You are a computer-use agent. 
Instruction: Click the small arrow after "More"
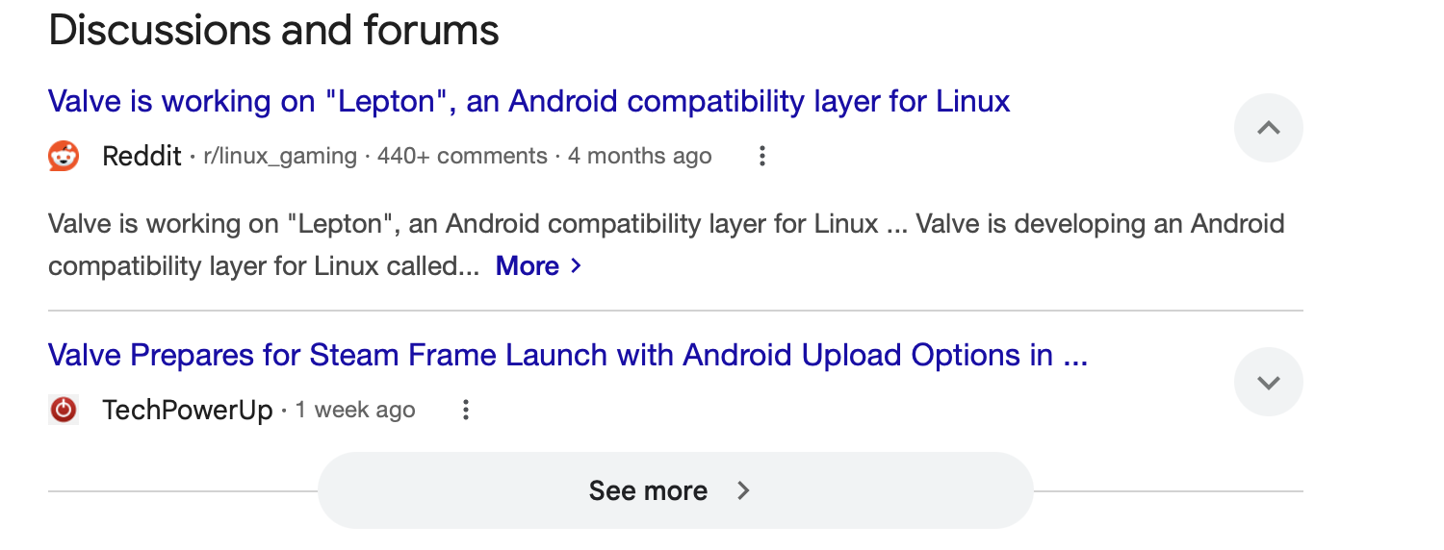pos(576,265)
